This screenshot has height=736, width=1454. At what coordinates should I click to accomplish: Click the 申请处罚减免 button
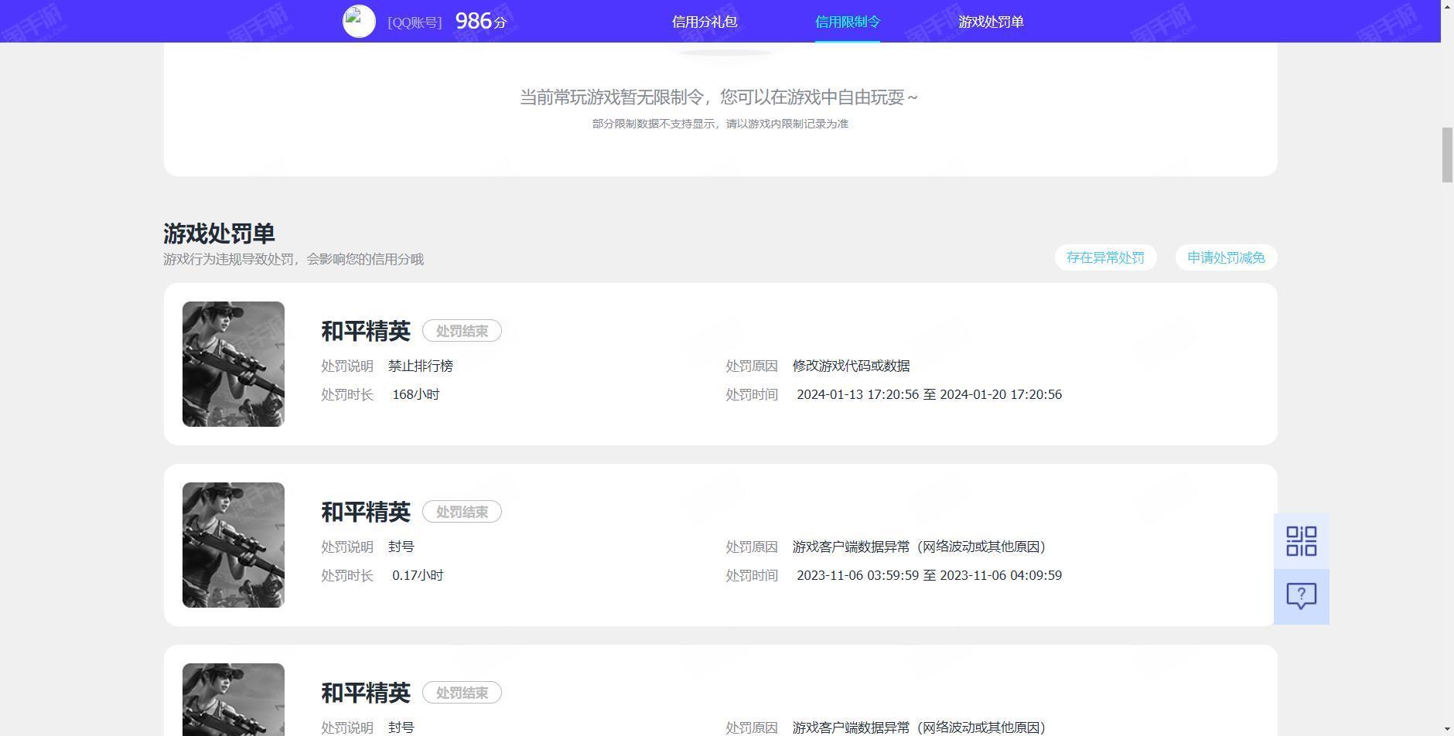[x=1226, y=257]
